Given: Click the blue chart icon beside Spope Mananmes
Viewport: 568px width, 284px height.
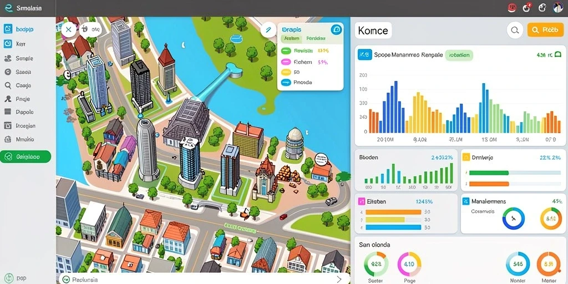Looking at the screenshot, I should click(x=365, y=55).
